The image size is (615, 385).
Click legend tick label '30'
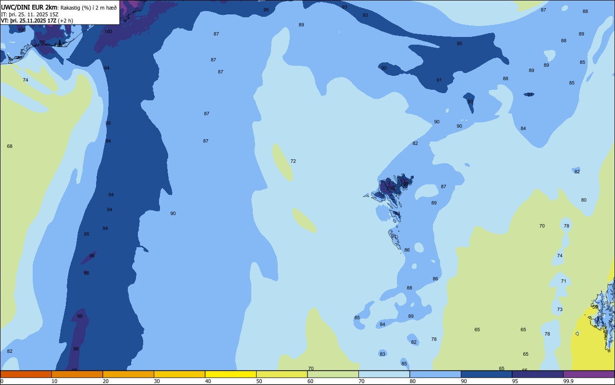click(x=157, y=381)
